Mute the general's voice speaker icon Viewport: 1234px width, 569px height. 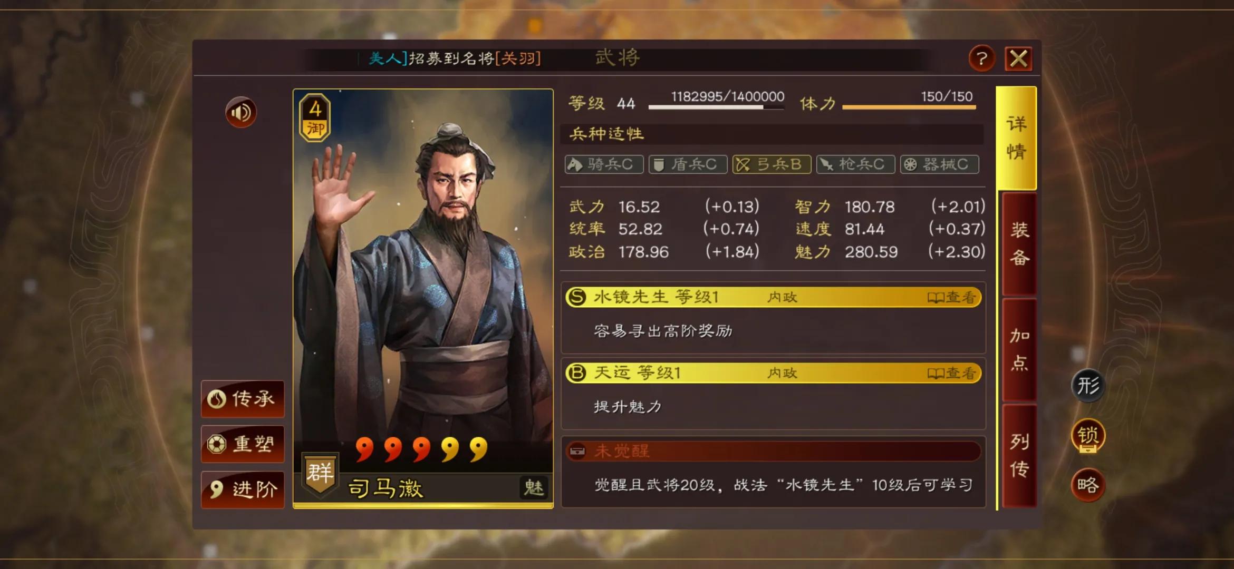(241, 112)
